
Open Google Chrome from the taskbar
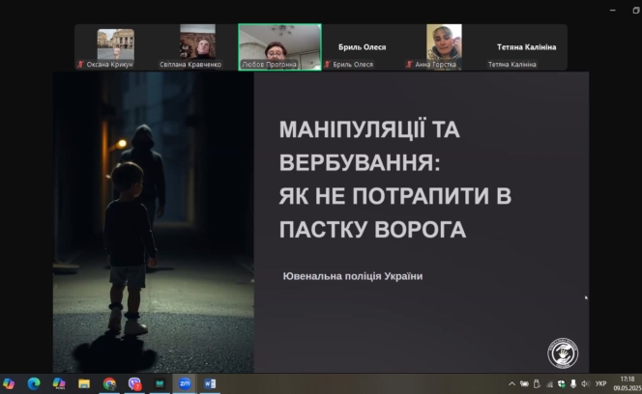click(109, 383)
